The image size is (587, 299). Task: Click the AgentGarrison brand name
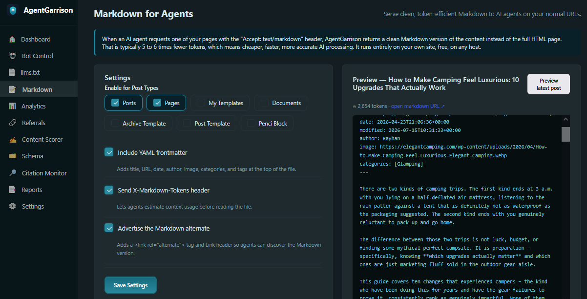pos(48,10)
